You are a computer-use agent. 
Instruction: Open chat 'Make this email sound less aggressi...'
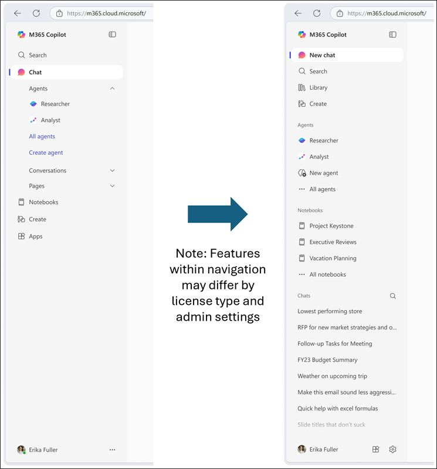[x=347, y=392]
